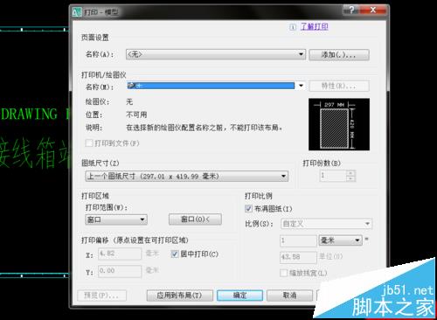This screenshot has width=437, height=320.
Task: Click the paper preview thumbnail
Action: (339, 124)
